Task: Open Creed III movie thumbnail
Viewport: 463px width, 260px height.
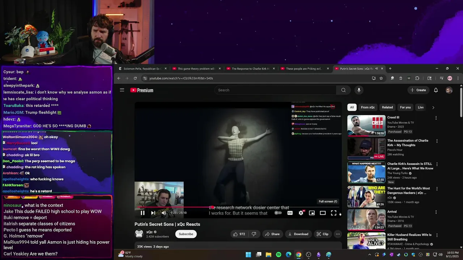Action: 366,126
